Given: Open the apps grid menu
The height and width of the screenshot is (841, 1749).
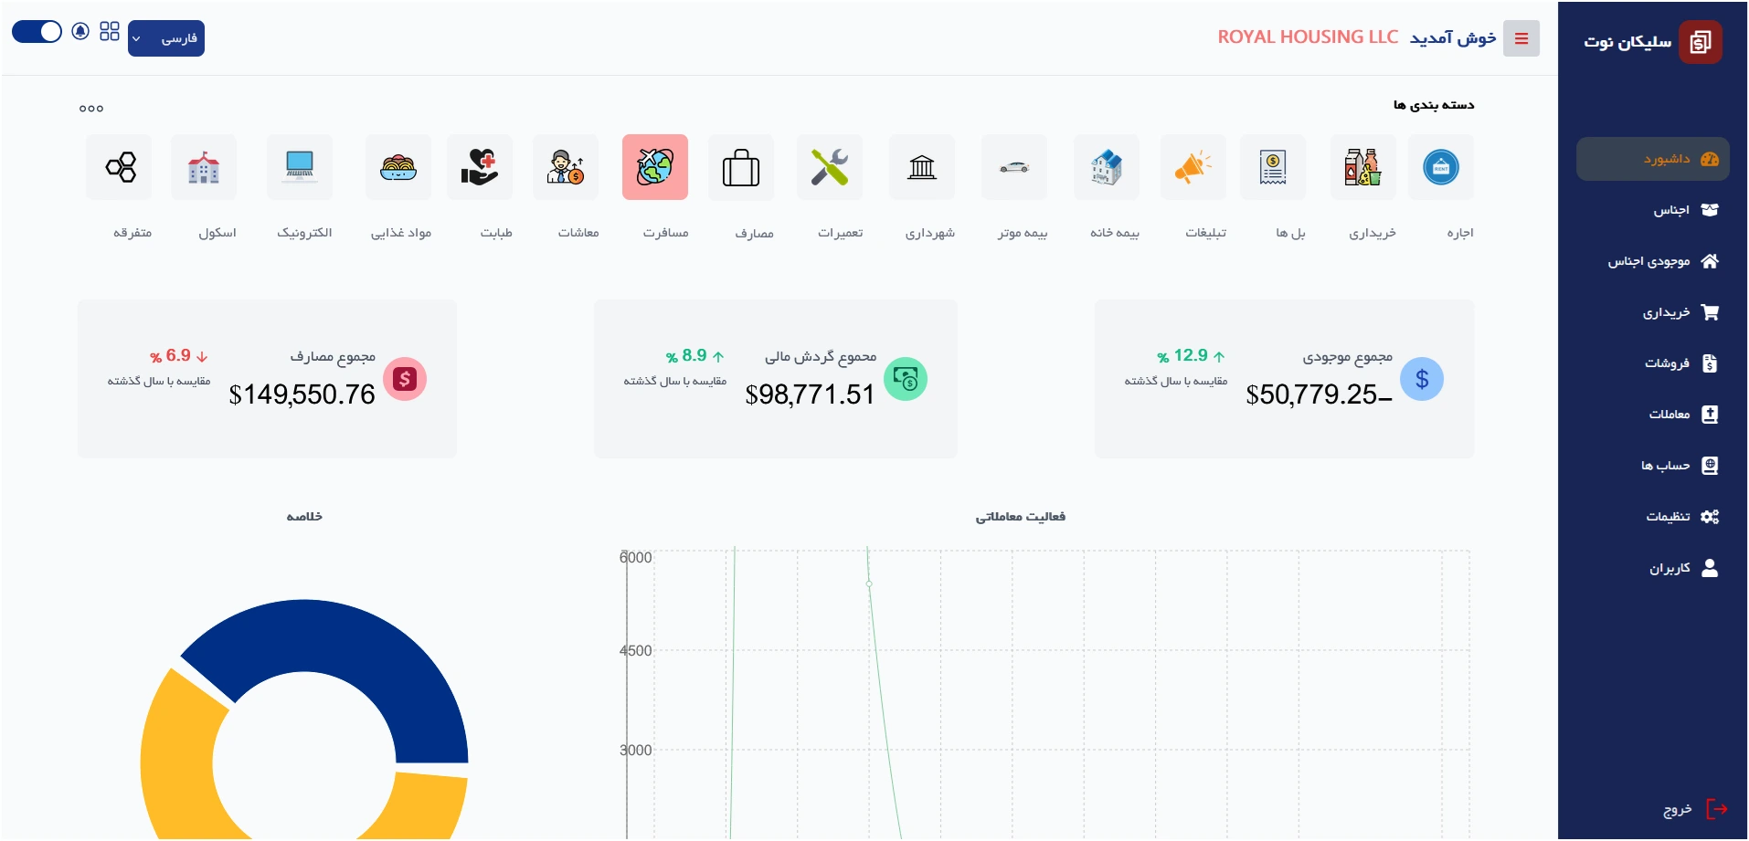Looking at the screenshot, I should (x=110, y=32).
